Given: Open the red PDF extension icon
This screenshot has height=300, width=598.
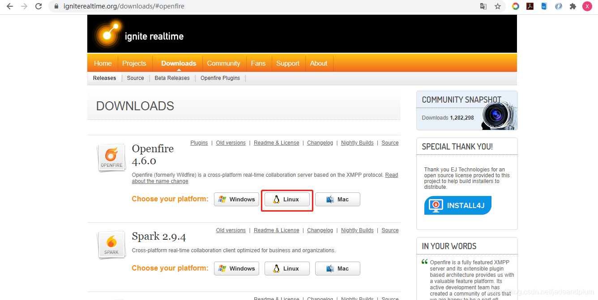Looking at the screenshot, I should point(530,6).
